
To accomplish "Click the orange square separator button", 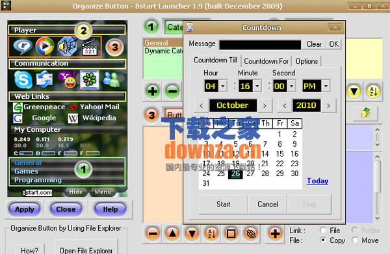I will [231, 234].
